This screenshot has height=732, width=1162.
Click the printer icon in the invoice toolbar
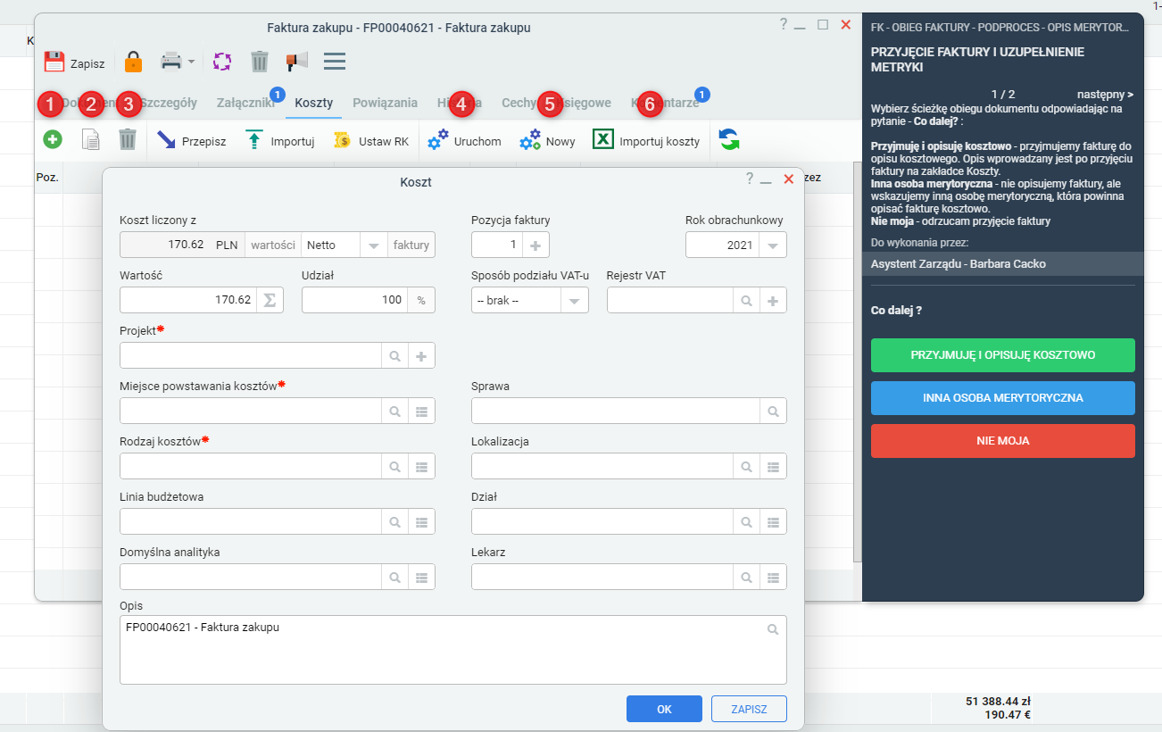(170, 62)
